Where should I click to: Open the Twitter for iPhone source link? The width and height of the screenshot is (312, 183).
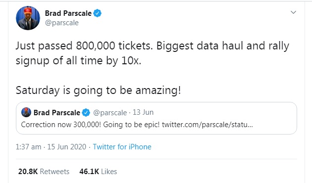pyautogui.click(x=122, y=147)
